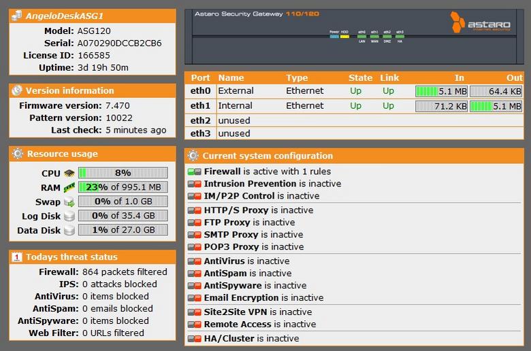Screen dimensions: 531x351
Task: Click the eth1 port cell
Action: tap(200, 105)
